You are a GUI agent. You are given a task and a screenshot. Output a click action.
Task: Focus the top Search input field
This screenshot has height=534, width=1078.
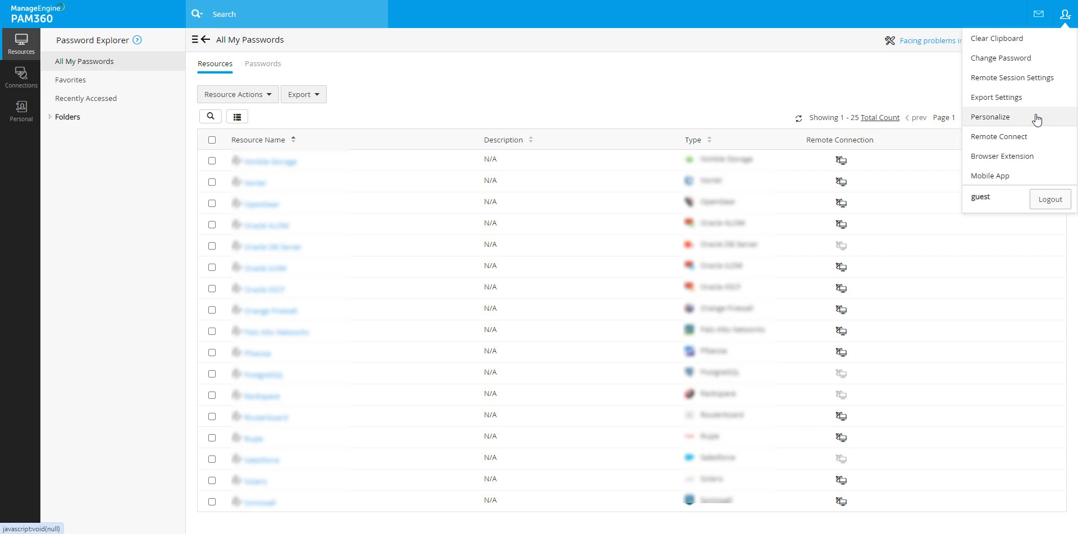(298, 14)
